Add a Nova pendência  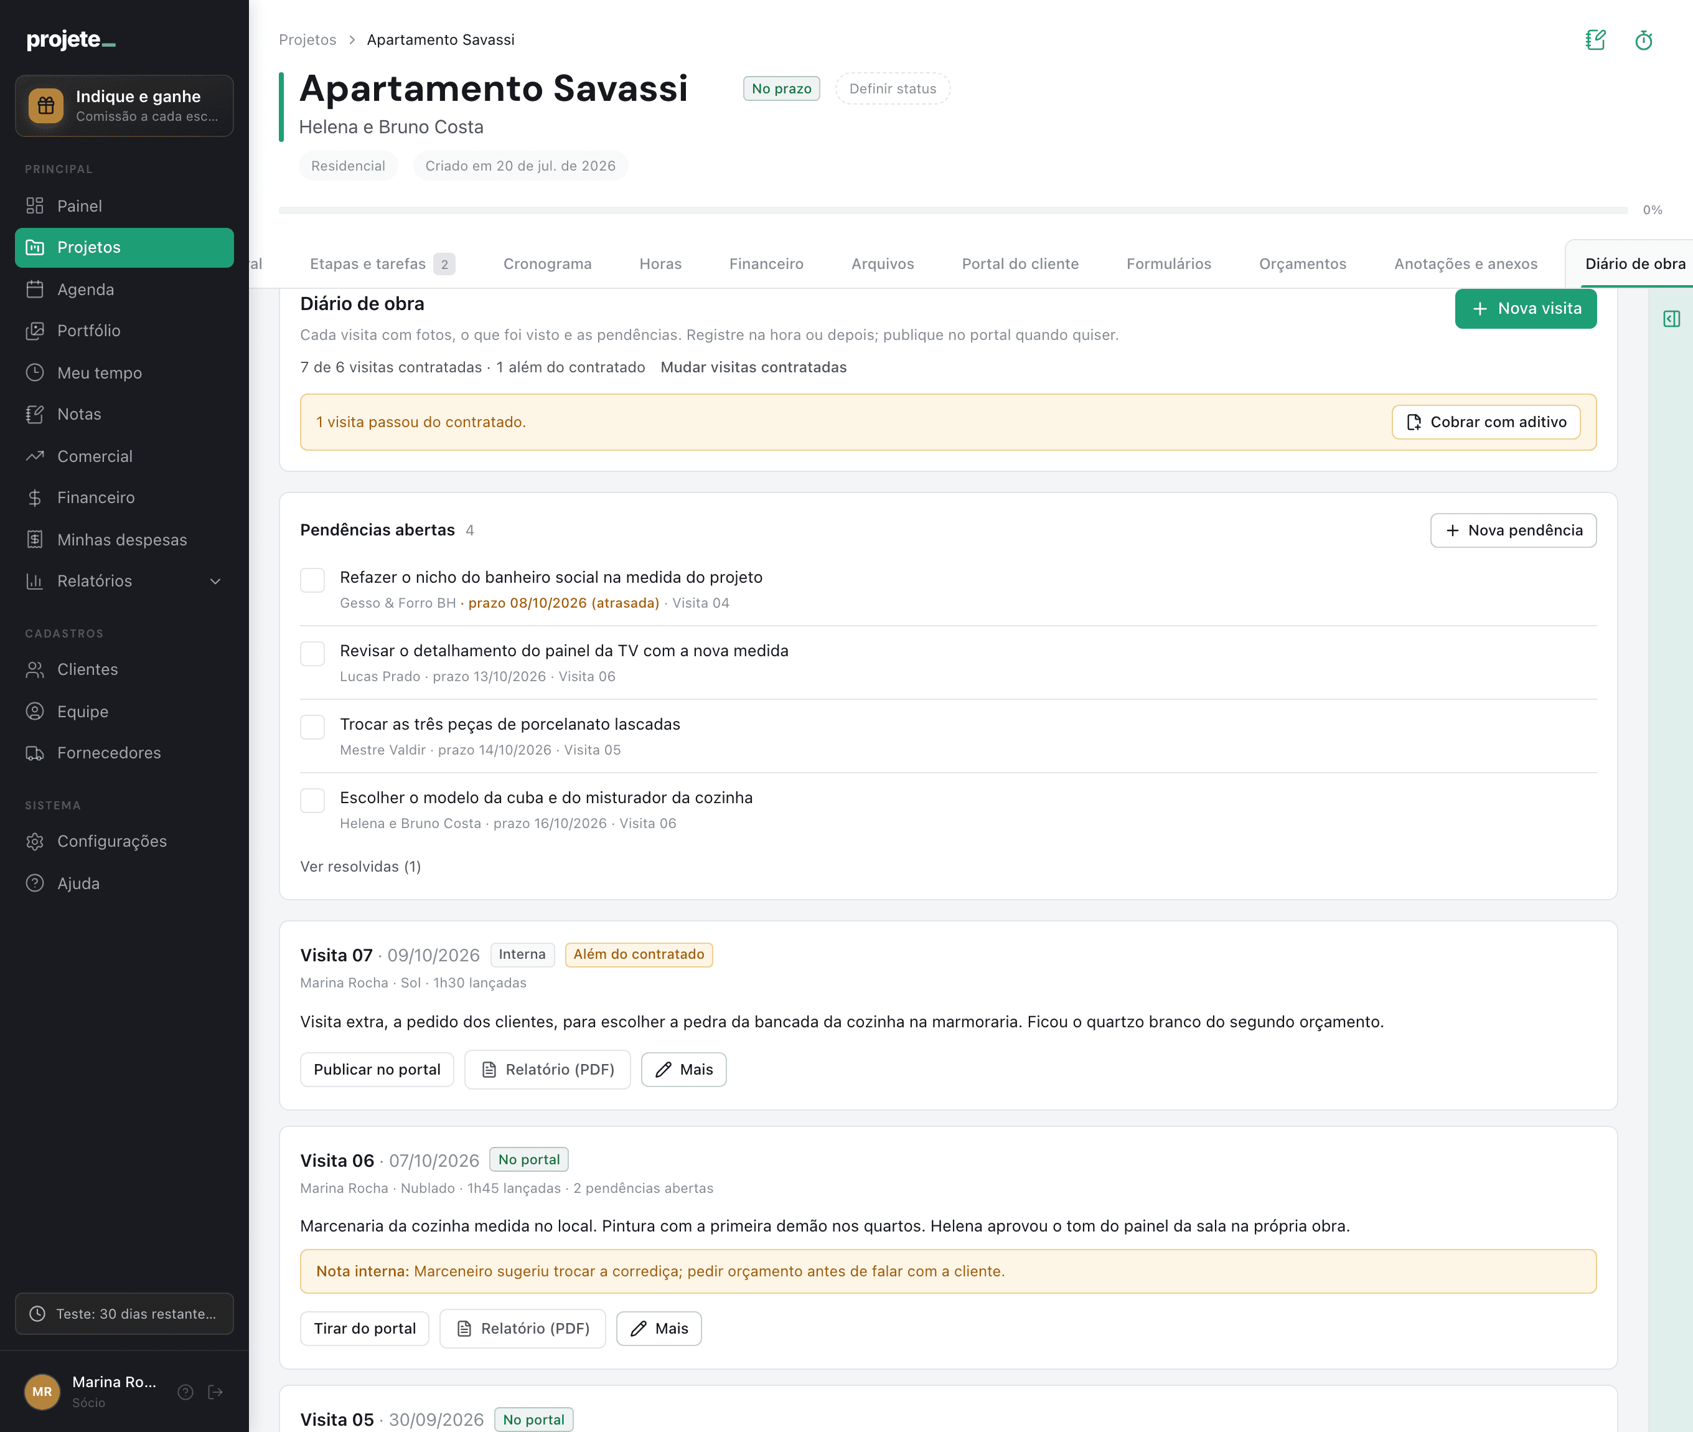point(1513,530)
